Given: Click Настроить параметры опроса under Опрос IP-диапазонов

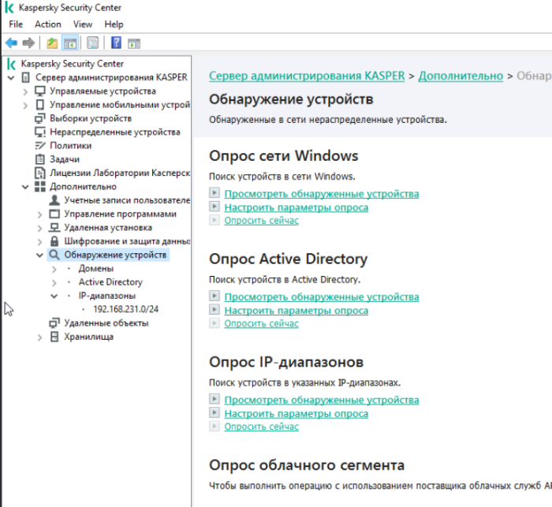Looking at the screenshot, I should click(297, 414).
